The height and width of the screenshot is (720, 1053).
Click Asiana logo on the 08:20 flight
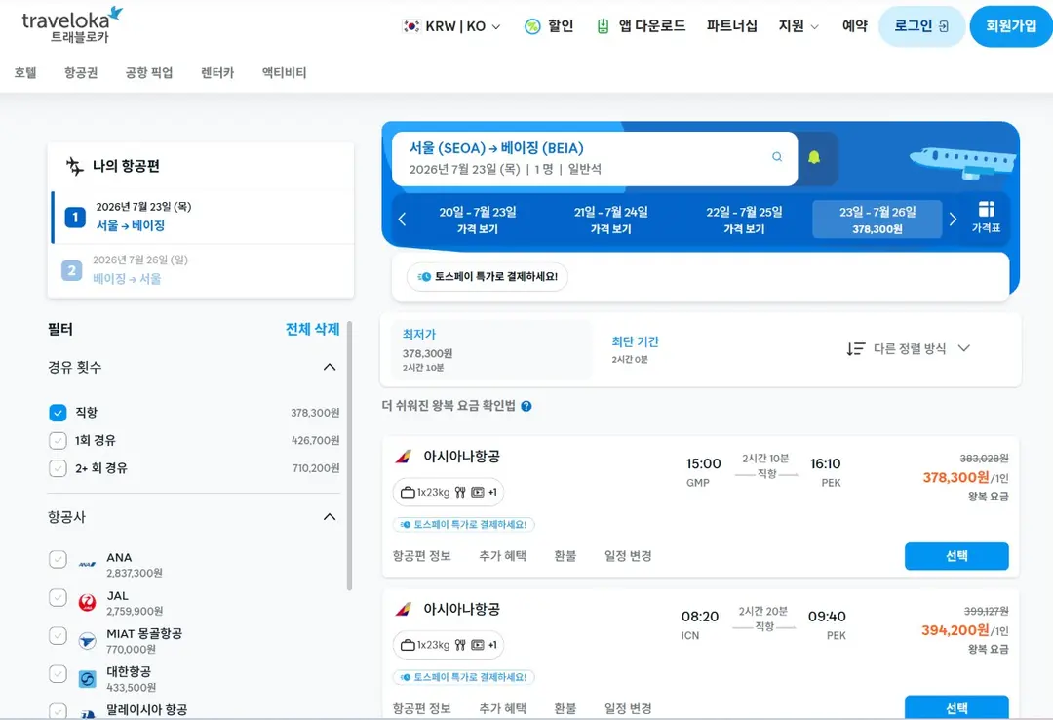403,609
